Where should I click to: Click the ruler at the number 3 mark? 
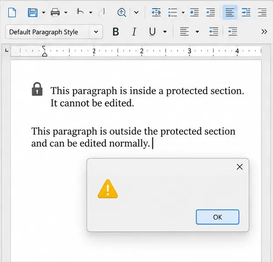189,51
